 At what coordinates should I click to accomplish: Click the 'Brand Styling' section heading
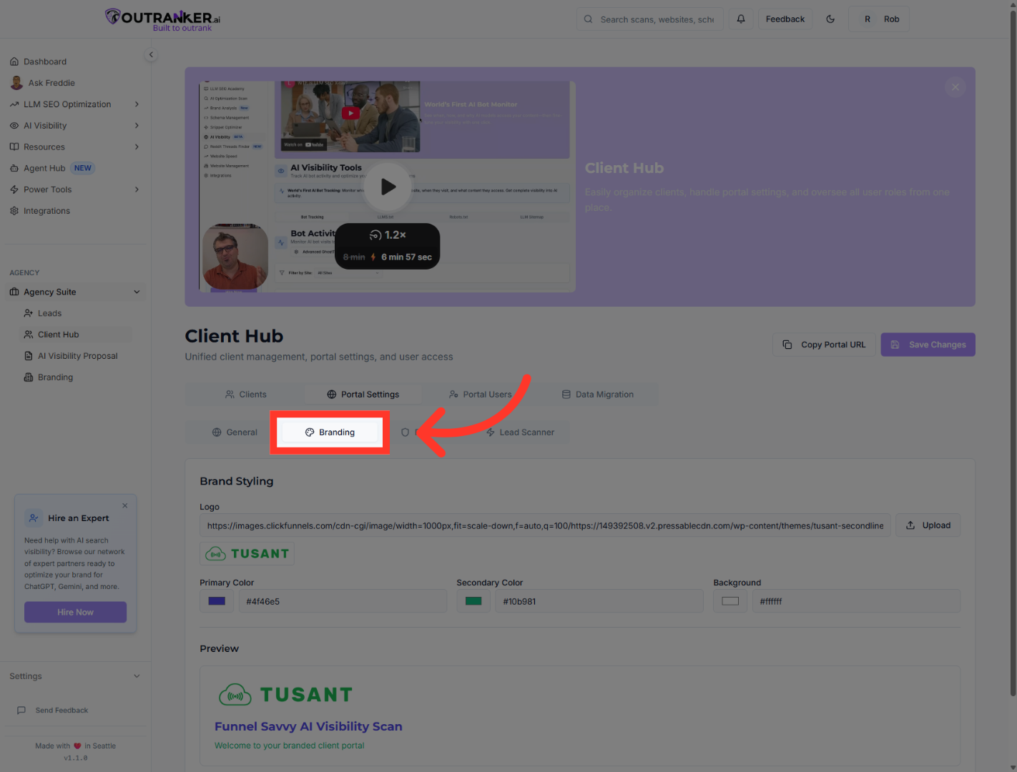point(236,481)
